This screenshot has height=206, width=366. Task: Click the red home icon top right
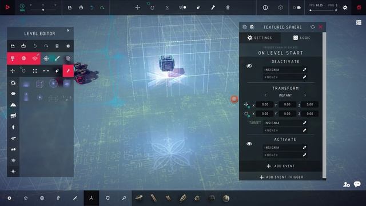359,7
